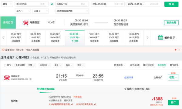Screen dimensions: 182x109
Task: Click 托运行李1件,每件23KG baggage text
Action: point(60,97)
